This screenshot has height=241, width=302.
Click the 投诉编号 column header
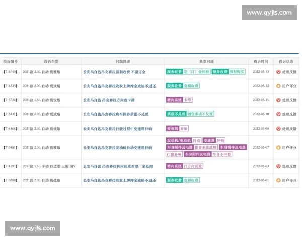click(x=10, y=61)
